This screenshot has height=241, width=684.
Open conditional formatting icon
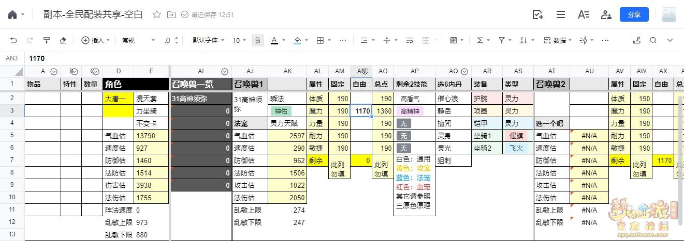[x=454, y=40]
